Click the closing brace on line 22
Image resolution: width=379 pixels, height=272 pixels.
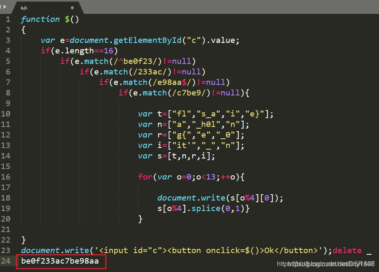24,240
